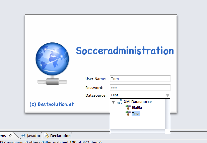Click the dropdown list vertical scrollbar
This screenshot has width=207, height=143.
167,114
